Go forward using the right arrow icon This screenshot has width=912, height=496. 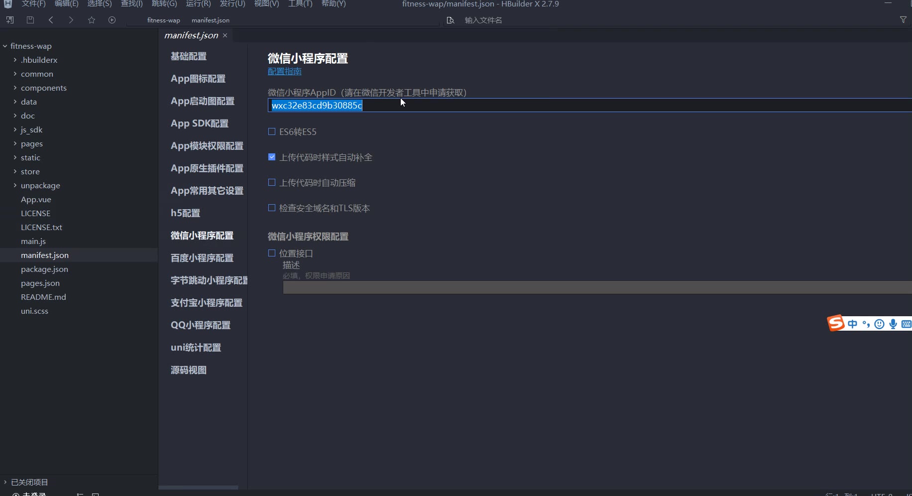pos(71,20)
